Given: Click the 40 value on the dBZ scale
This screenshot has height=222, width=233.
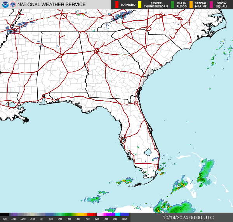Looking at the screenshot, I should [78, 219].
